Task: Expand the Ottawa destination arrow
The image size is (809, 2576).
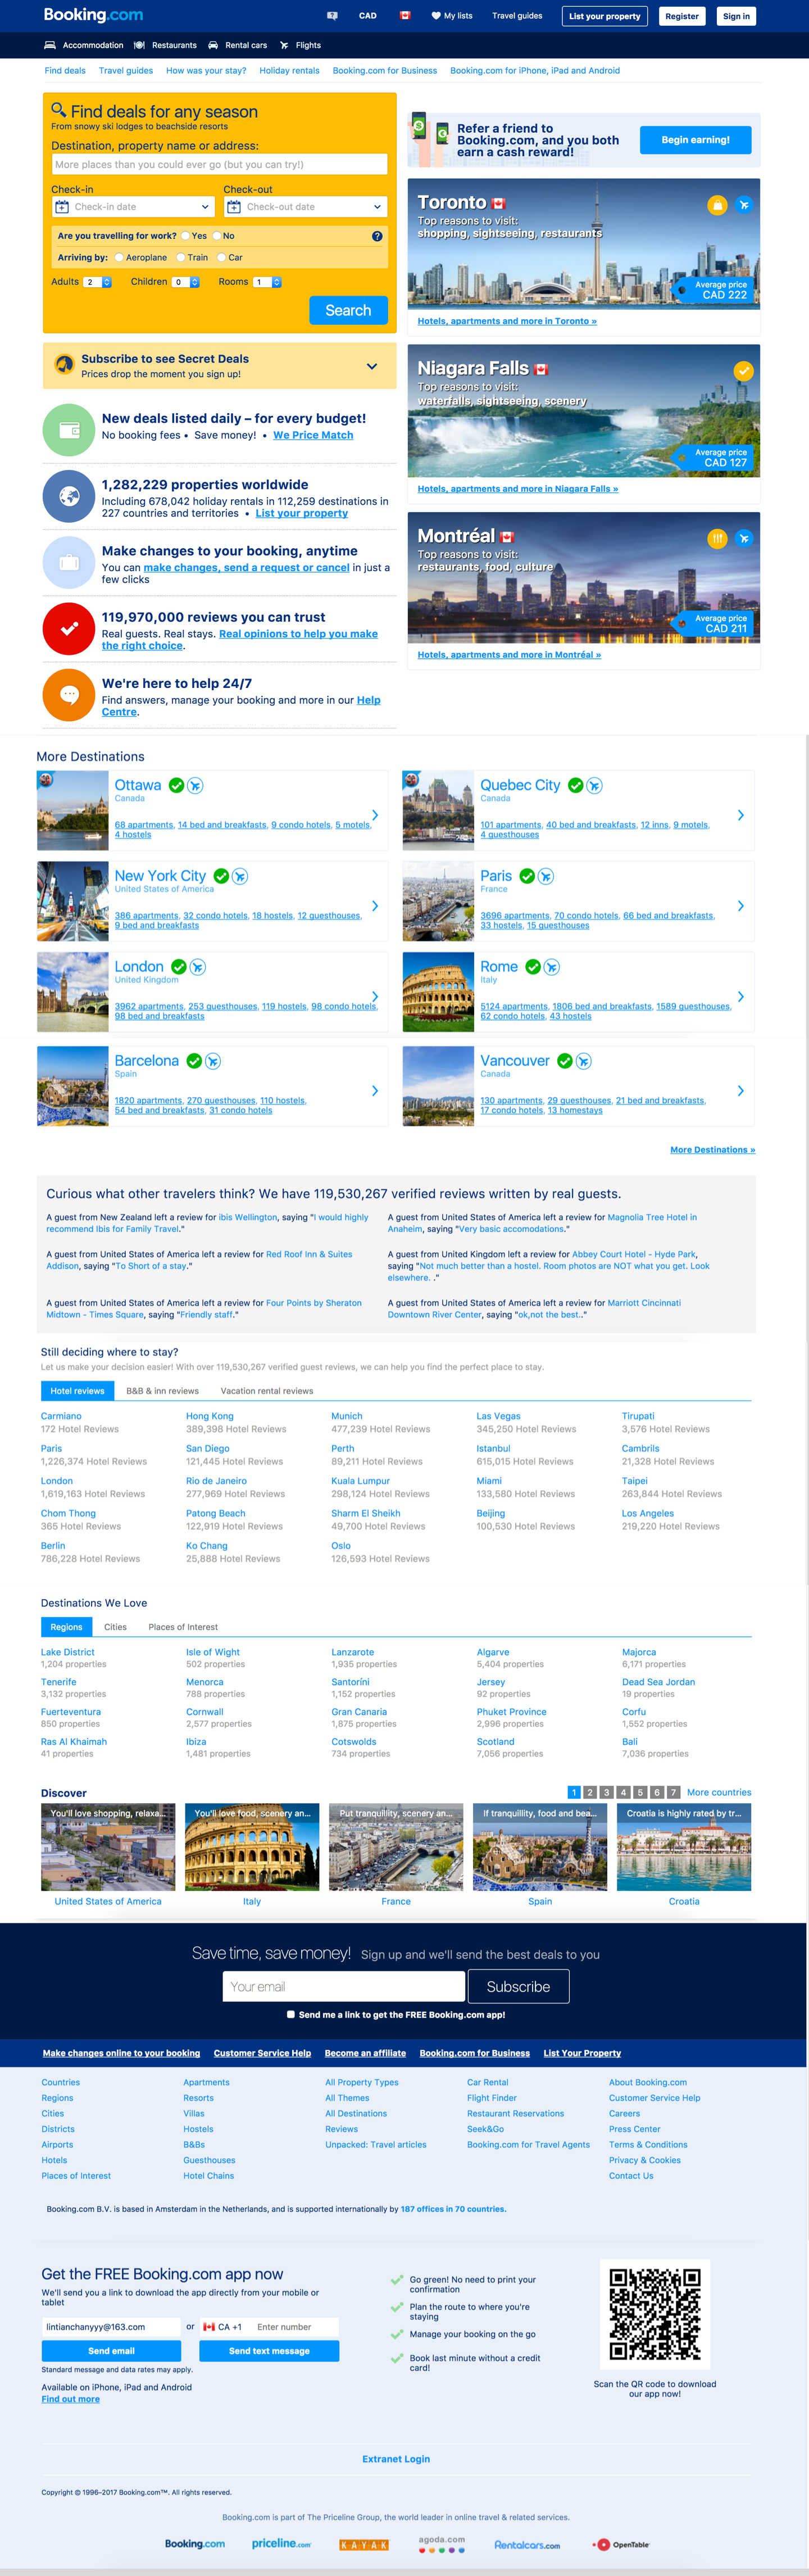Action: coord(375,815)
